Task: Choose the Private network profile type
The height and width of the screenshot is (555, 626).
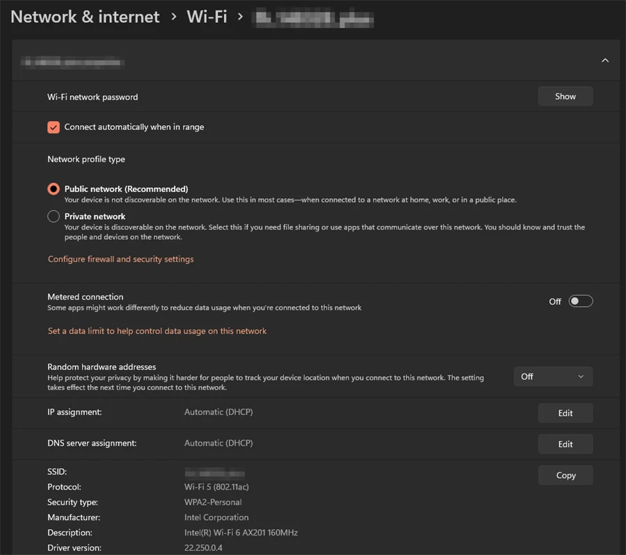Action: [x=54, y=216]
